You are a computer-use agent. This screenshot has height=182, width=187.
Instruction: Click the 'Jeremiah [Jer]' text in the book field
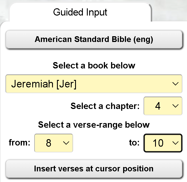point(44,84)
